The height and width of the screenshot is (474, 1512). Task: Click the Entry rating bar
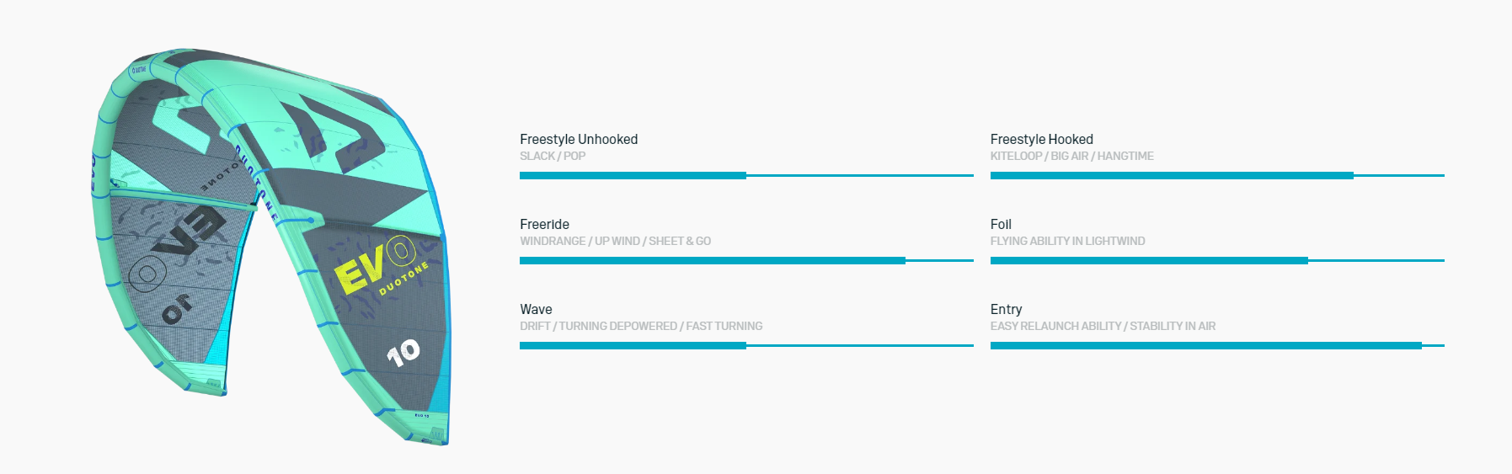coord(1217,345)
